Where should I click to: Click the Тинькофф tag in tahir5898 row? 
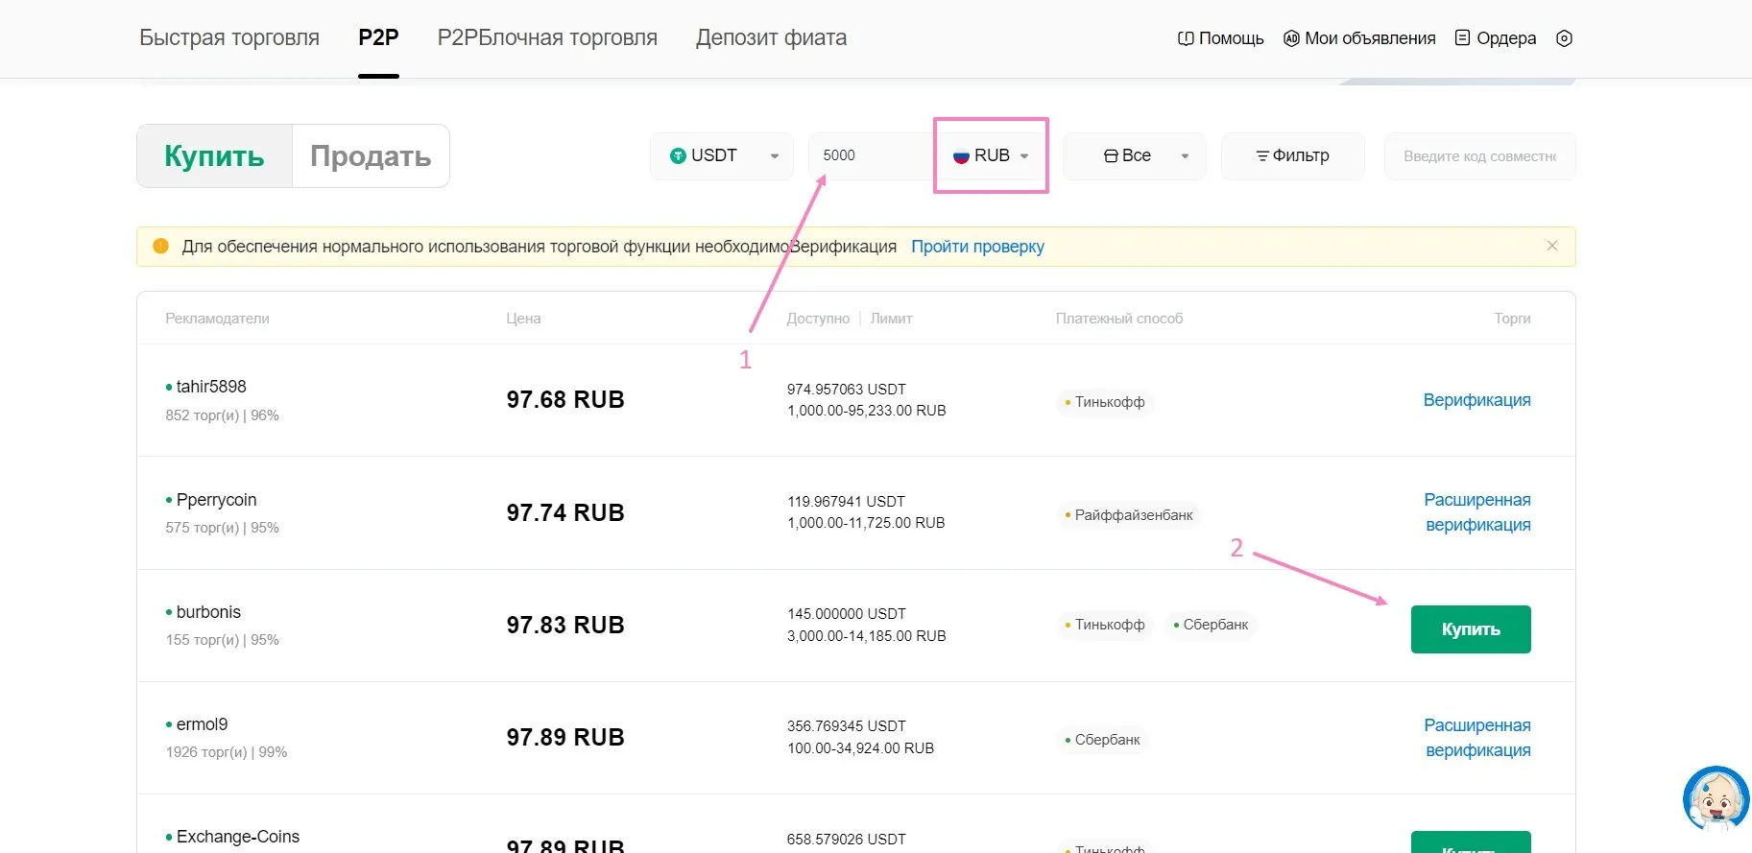click(x=1105, y=402)
